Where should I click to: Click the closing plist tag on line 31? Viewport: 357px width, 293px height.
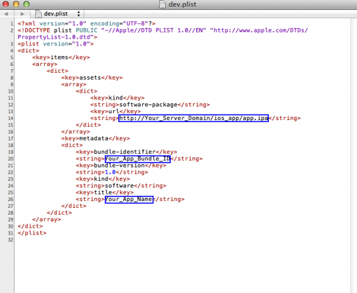(32, 233)
